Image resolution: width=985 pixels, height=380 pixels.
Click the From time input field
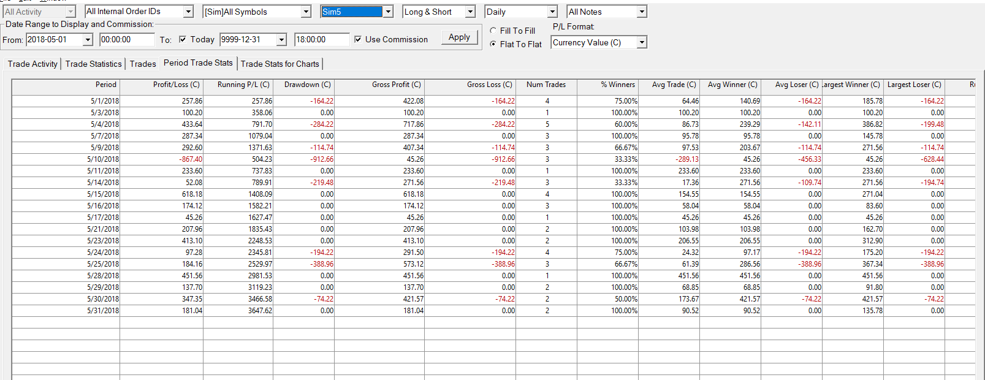click(x=126, y=40)
